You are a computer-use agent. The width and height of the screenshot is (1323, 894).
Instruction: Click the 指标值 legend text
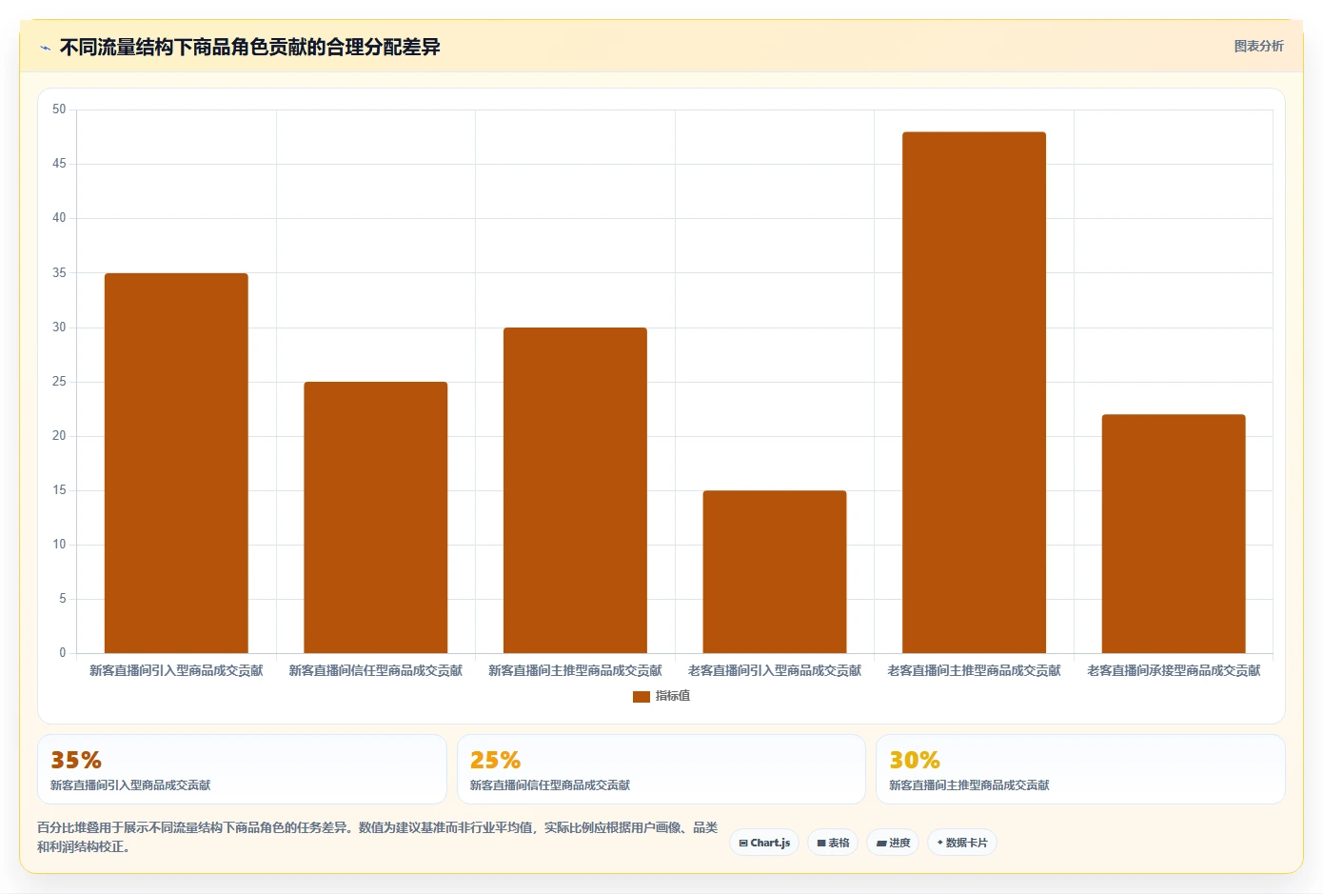(673, 696)
